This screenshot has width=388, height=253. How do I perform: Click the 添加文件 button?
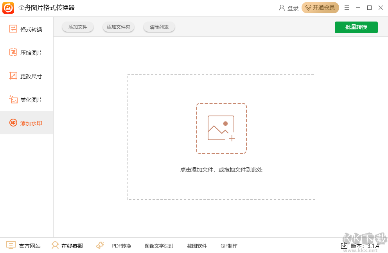77,27
